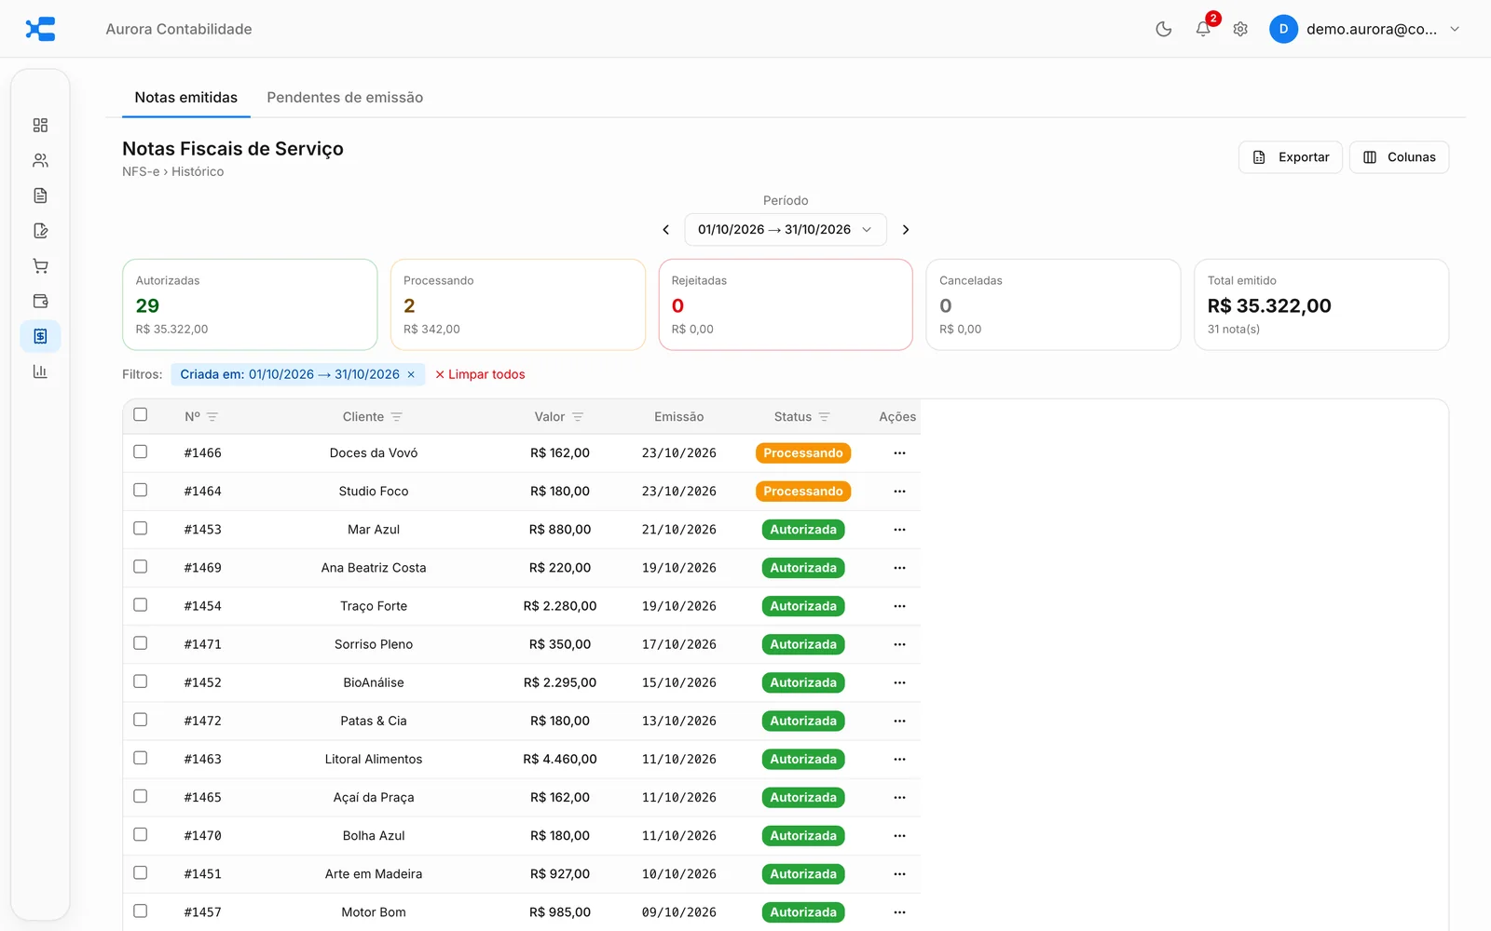
Task: Open actions menu for Mar Azul row
Action: 899,530
